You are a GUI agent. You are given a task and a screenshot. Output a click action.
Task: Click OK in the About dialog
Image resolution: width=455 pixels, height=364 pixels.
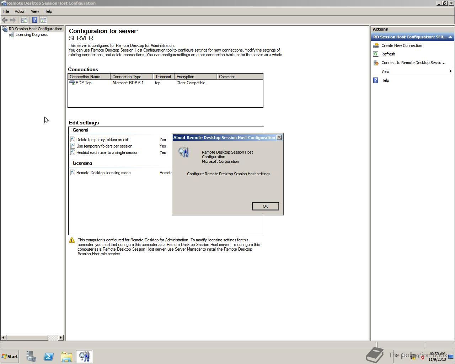tap(265, 206)
